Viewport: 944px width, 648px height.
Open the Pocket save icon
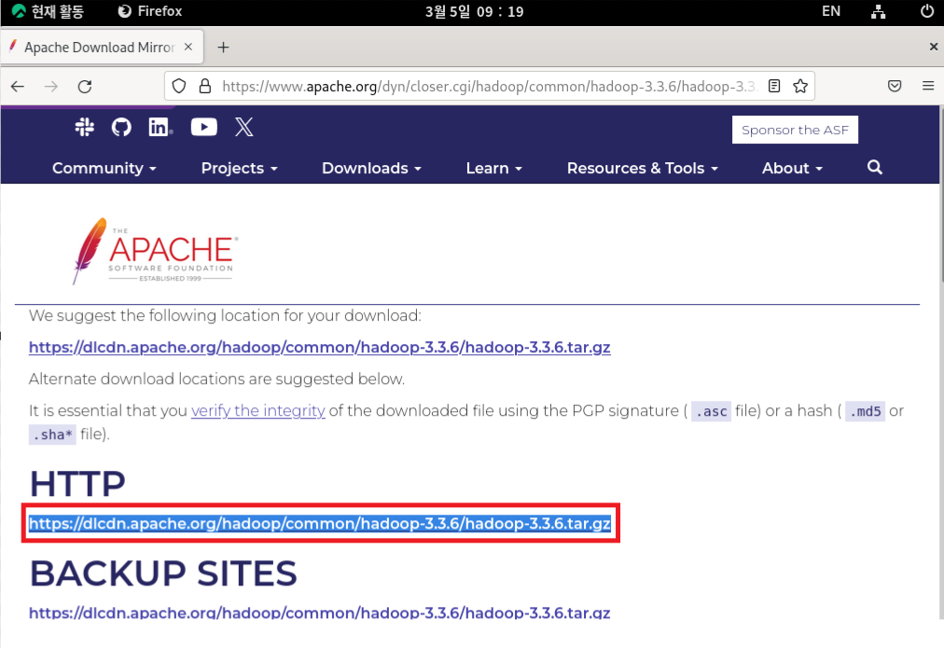tap(895, 86)
